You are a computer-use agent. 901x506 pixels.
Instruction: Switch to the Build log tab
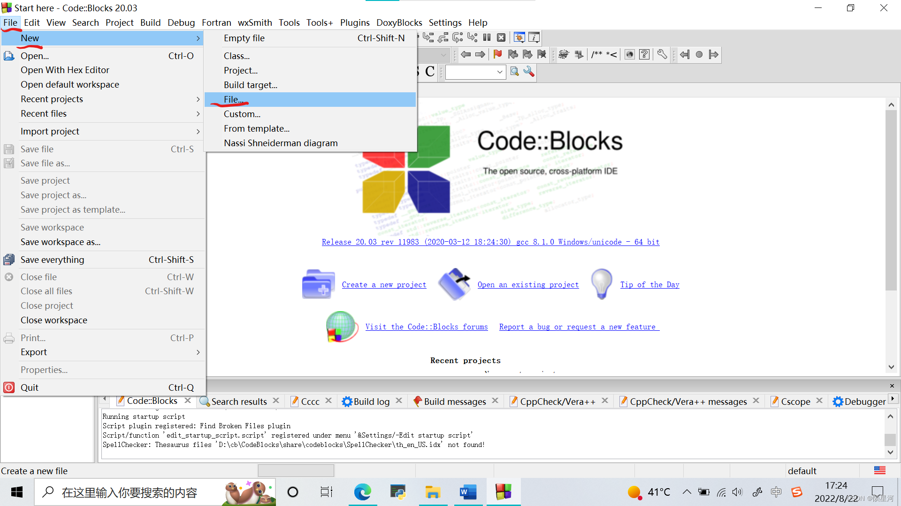(371, 402)
